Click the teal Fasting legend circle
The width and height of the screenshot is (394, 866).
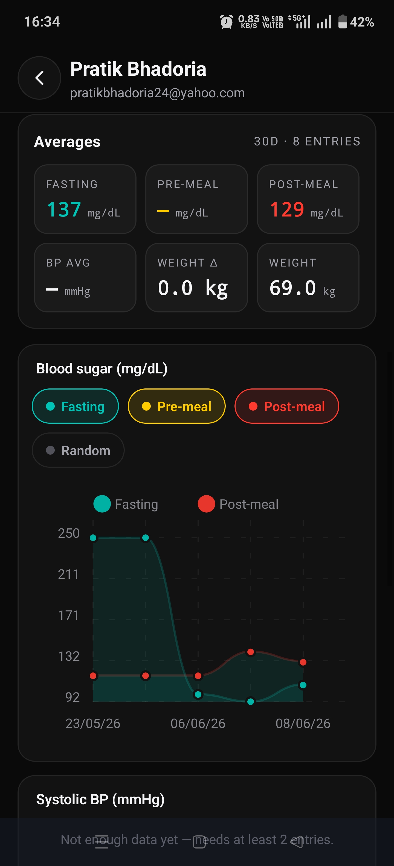point(102,504)
